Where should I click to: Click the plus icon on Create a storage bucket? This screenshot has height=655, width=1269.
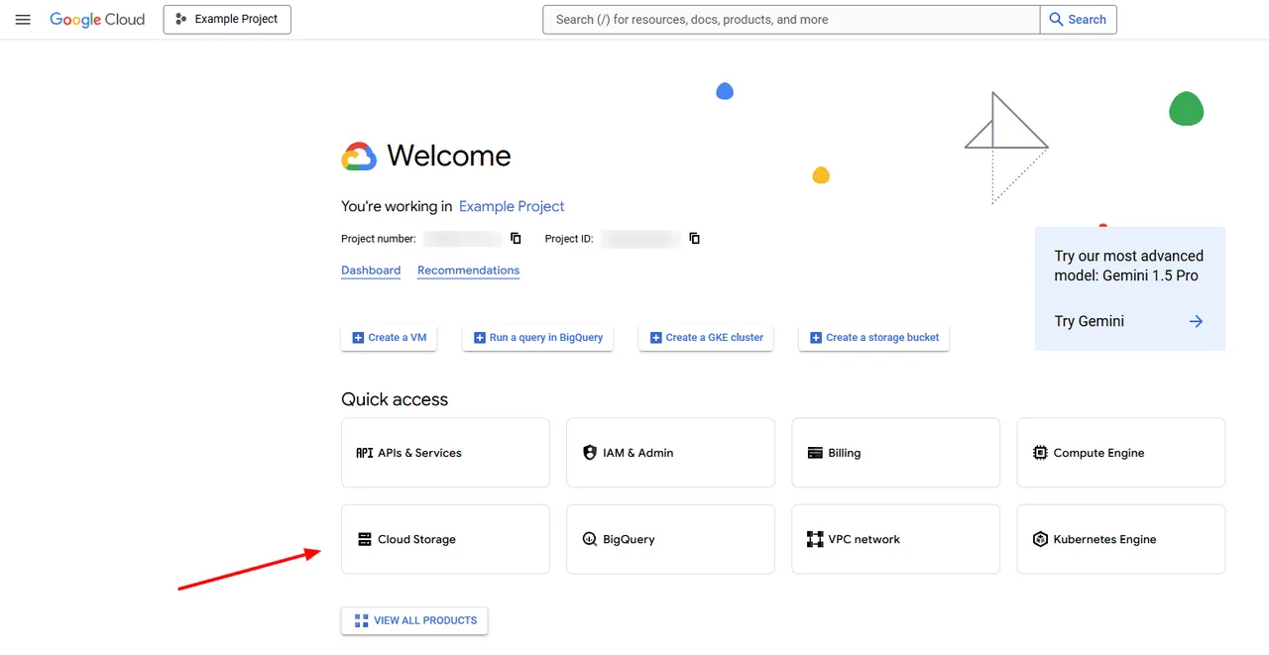pyautogui.click(x=816, y=338)
